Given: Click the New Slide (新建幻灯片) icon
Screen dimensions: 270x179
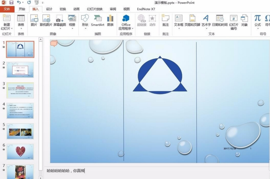Looking at the screenshot, I should click(x=7, y=18).
